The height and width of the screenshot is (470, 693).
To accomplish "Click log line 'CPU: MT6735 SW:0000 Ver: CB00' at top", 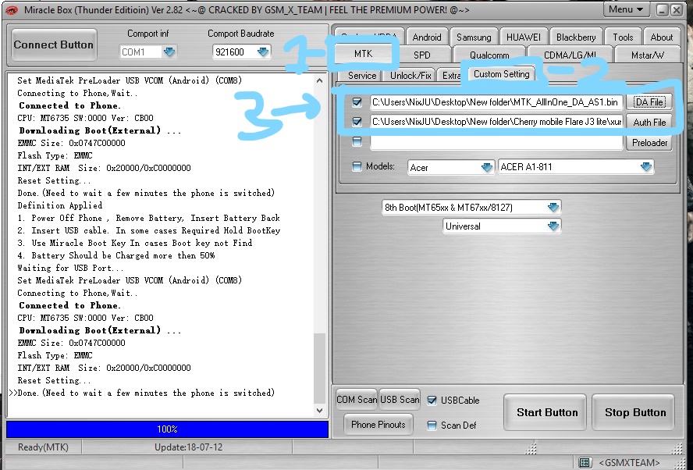I will (x=85, y=118).
